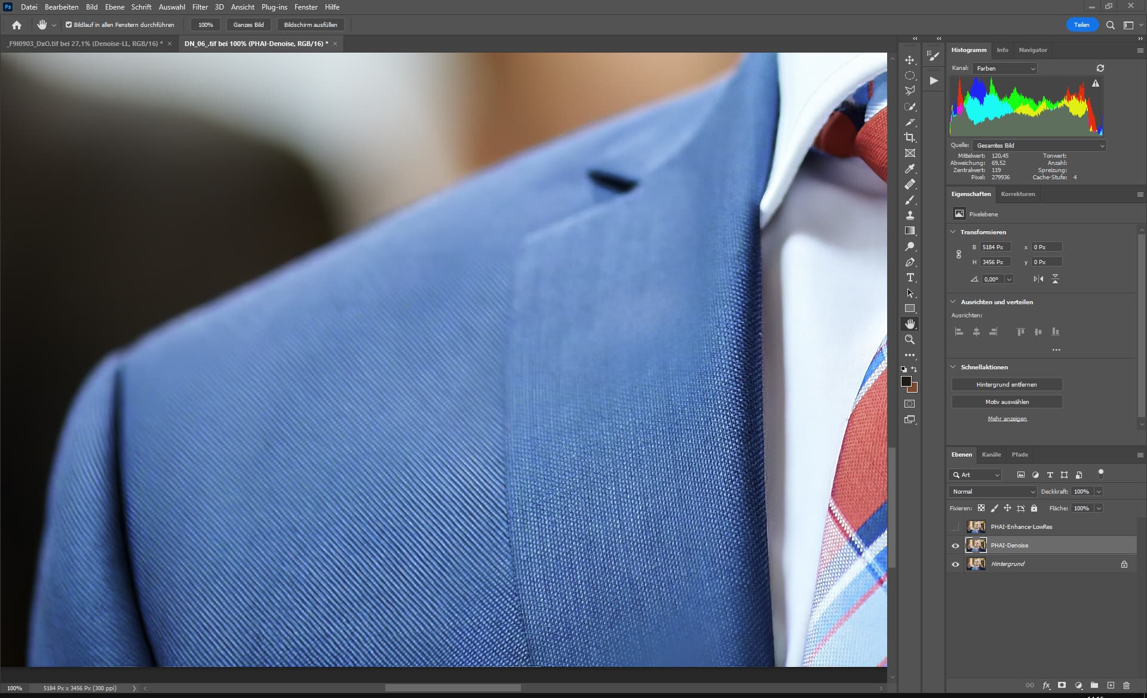This screenshot has width=1147, height=698.
Task: Select the Eyedropper tool
Action: pos(909,169)
